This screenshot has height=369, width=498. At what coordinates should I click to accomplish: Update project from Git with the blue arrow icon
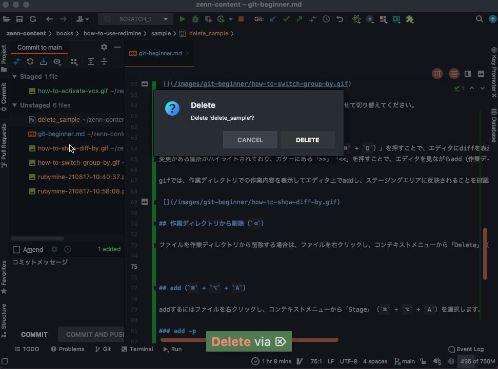(272, 19)
